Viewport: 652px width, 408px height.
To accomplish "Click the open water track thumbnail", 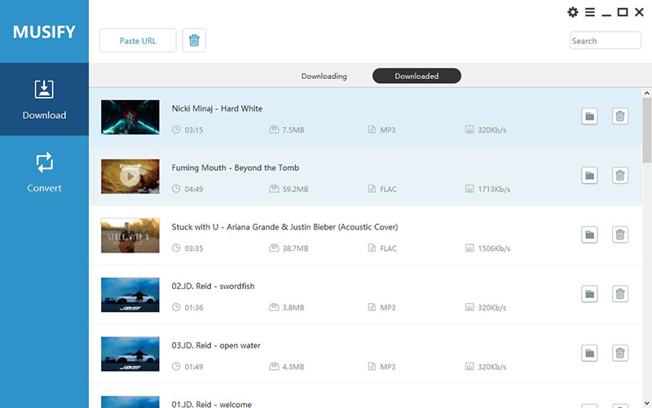I will pyautogui.click(x=130, y=354).
